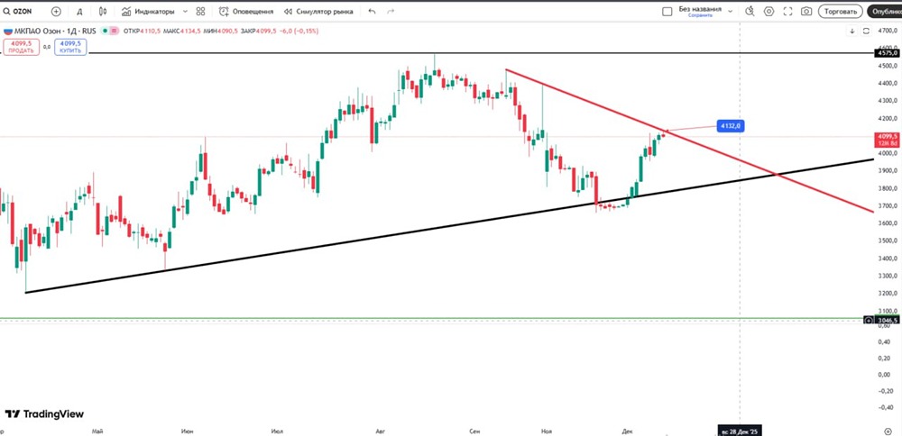Open the indicator templates grid icon
Viewport: 902px width, 436px height.
(x=200, y=11)
